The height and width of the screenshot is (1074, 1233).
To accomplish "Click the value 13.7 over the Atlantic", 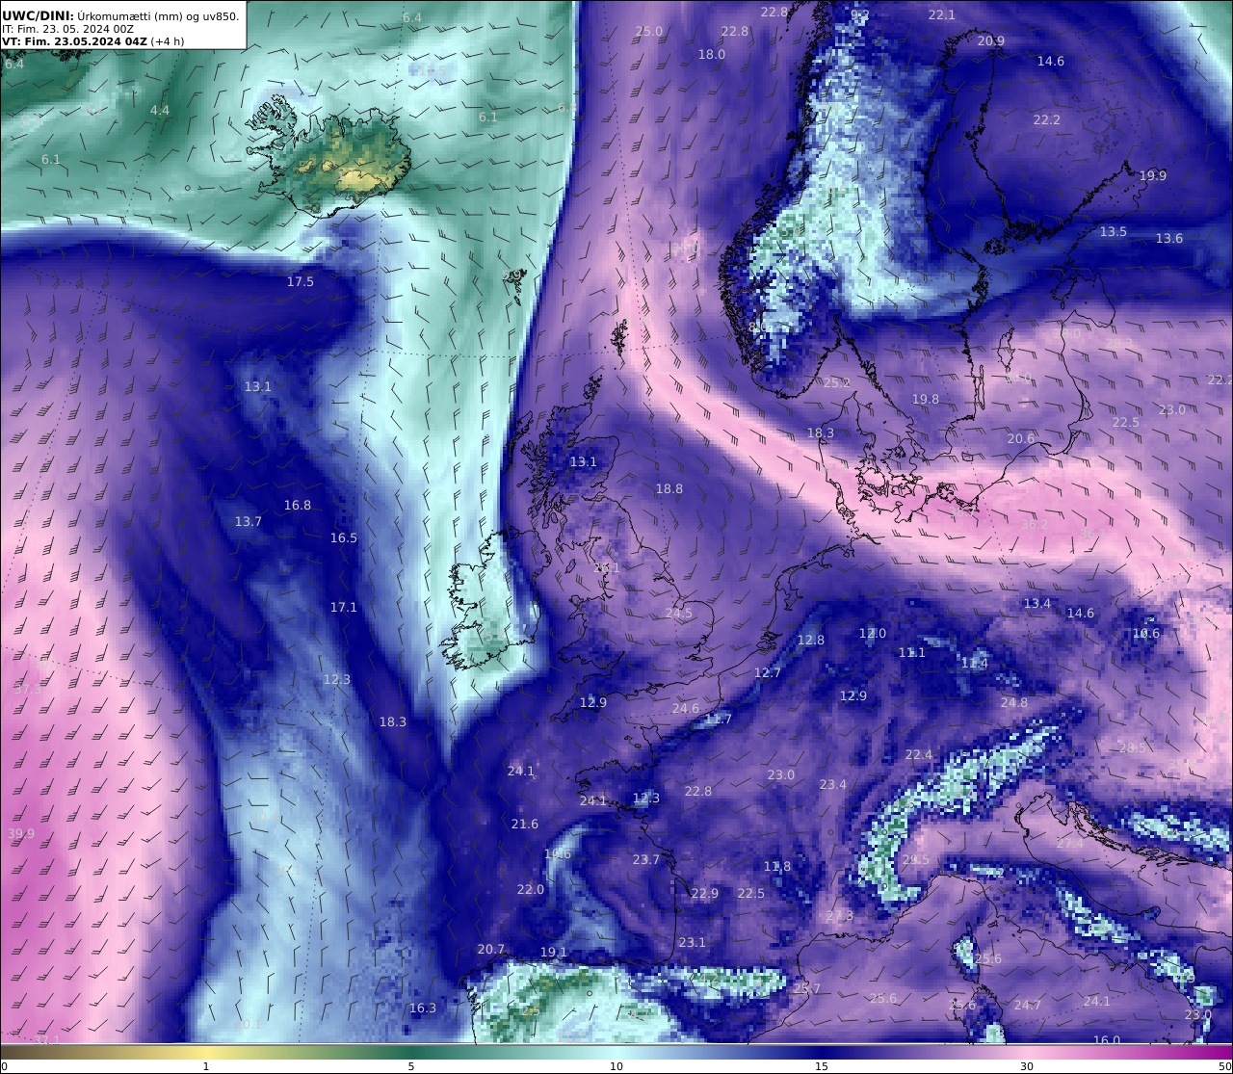I will (x=249, y=521).
